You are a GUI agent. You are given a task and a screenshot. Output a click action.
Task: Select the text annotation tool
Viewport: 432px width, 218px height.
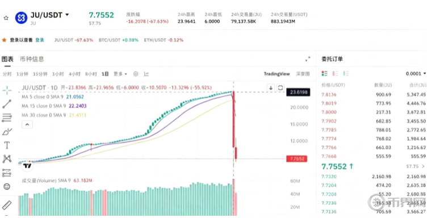tap(7, 145)
